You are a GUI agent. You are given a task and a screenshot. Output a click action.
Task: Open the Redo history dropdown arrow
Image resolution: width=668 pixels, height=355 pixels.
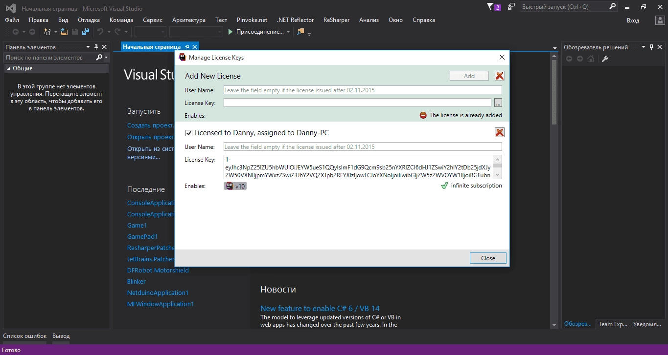tap(126, 32)
